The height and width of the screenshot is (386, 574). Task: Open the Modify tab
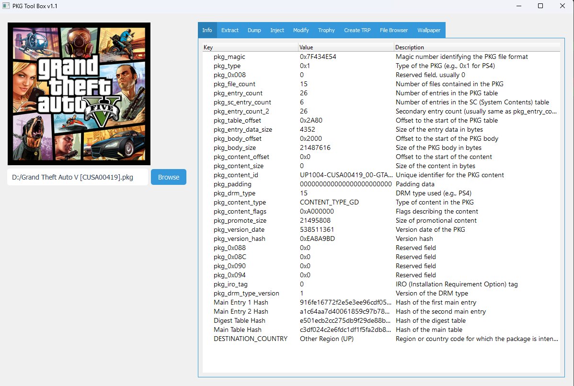pyautogui.click(x=301, y=30)
